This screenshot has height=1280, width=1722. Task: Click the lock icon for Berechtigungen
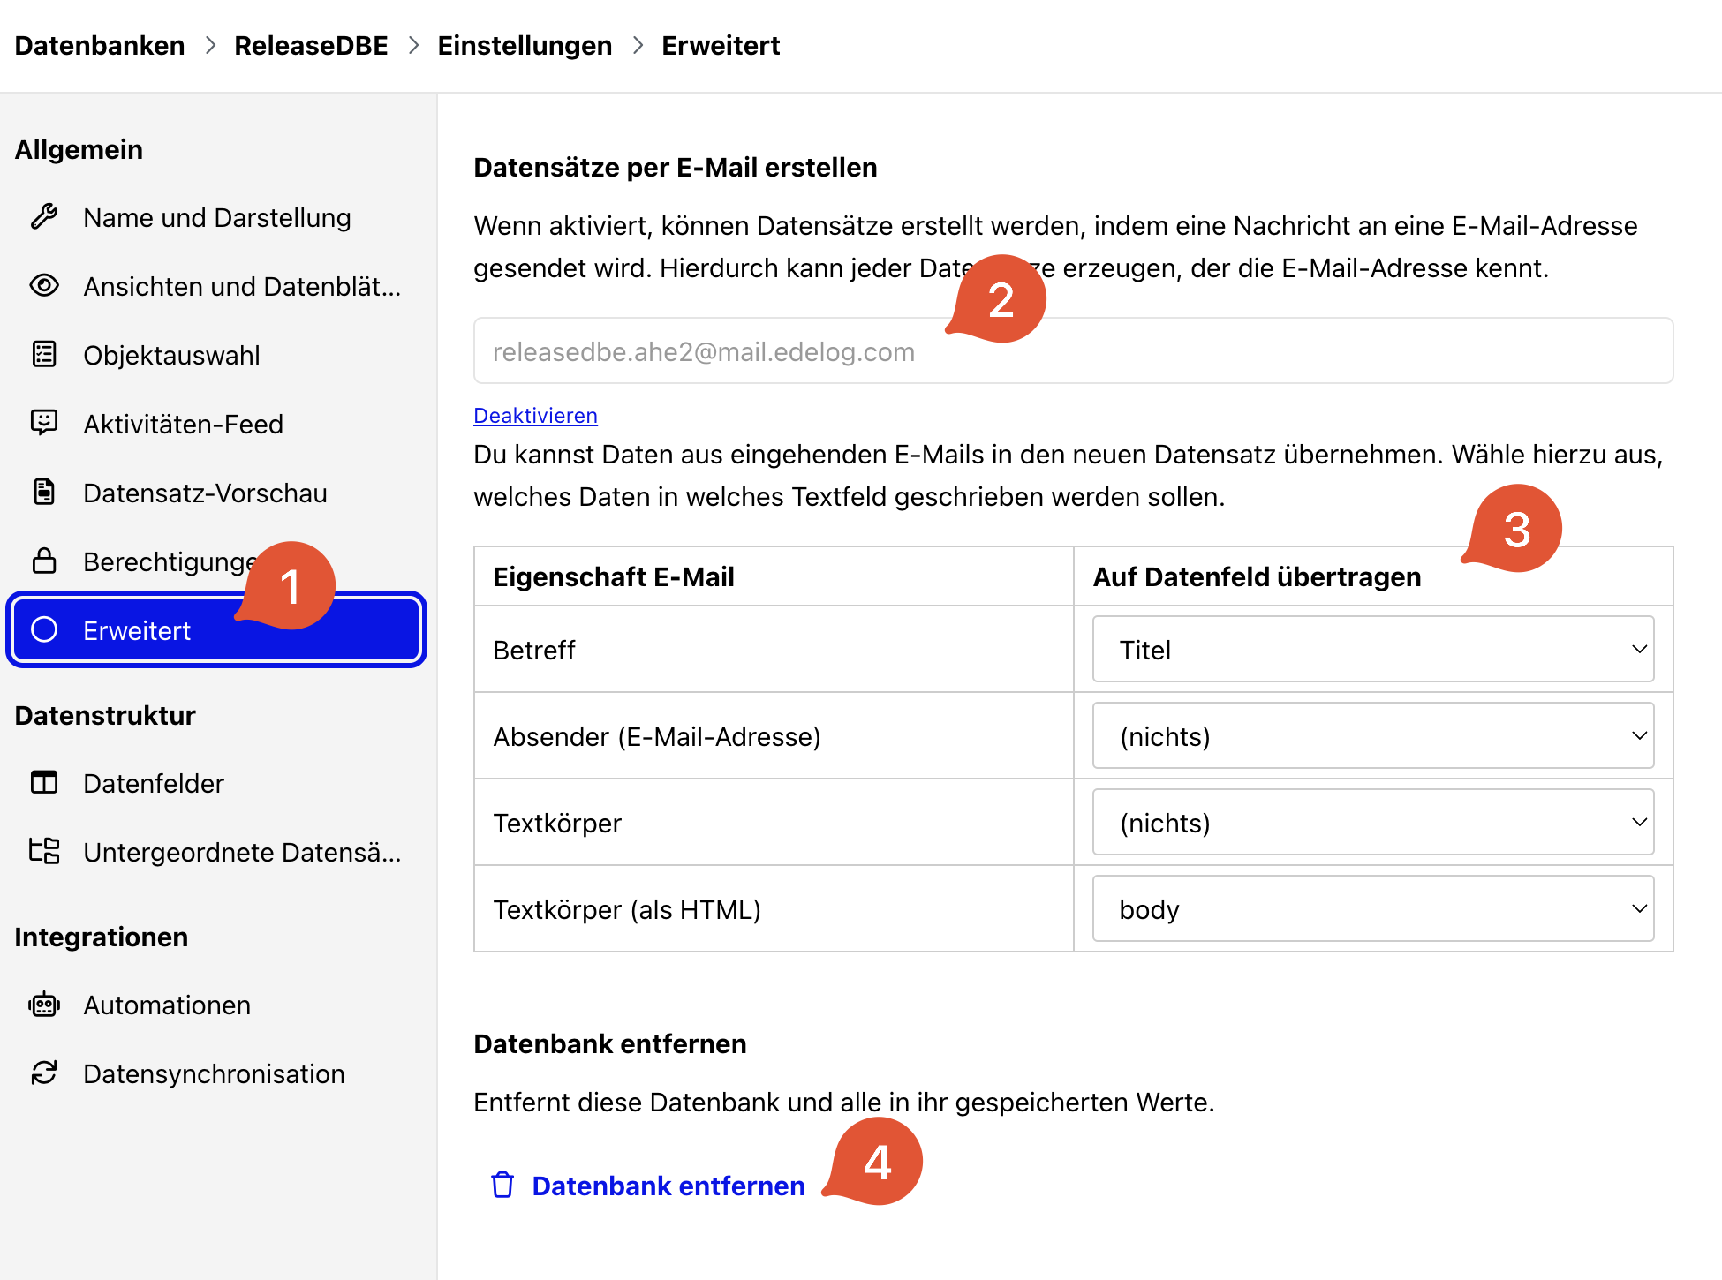click(44, 561)
